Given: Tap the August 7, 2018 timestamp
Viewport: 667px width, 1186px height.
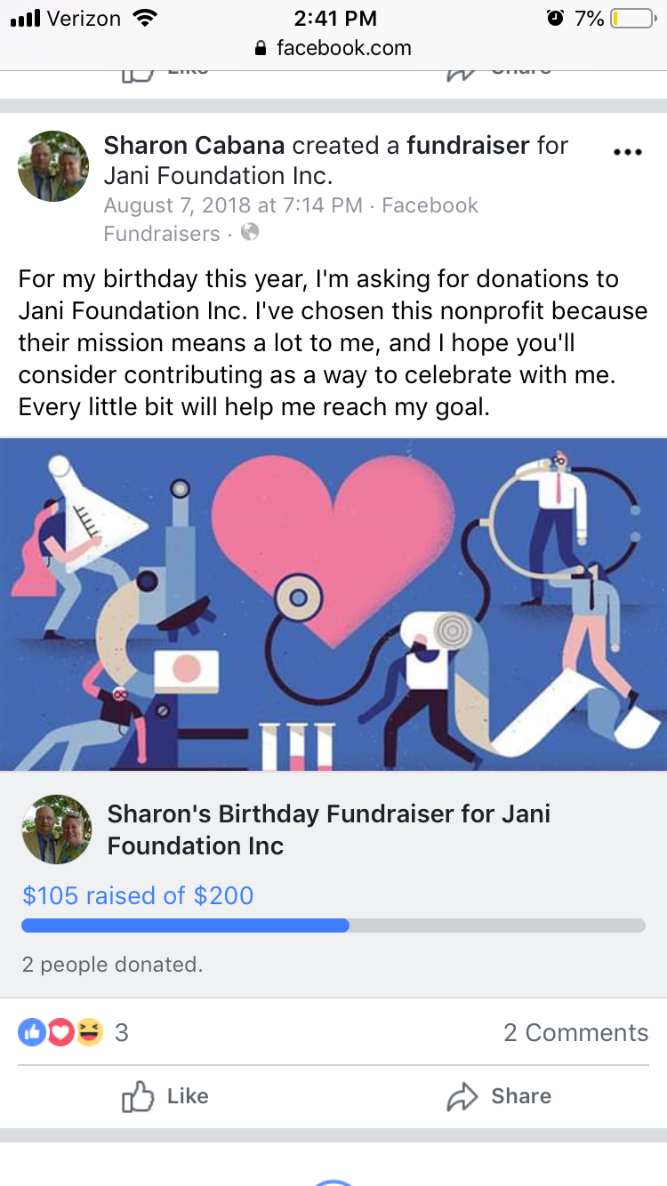Looking at the screenshot, I should 233,205.
